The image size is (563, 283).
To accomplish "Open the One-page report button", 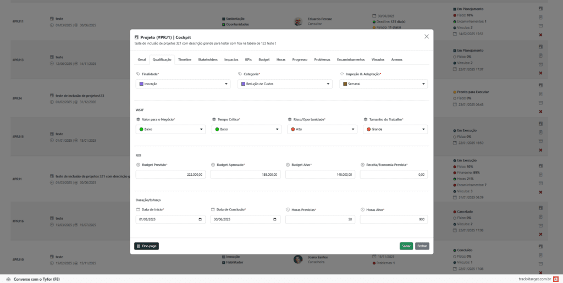I will tap(146, 246).
